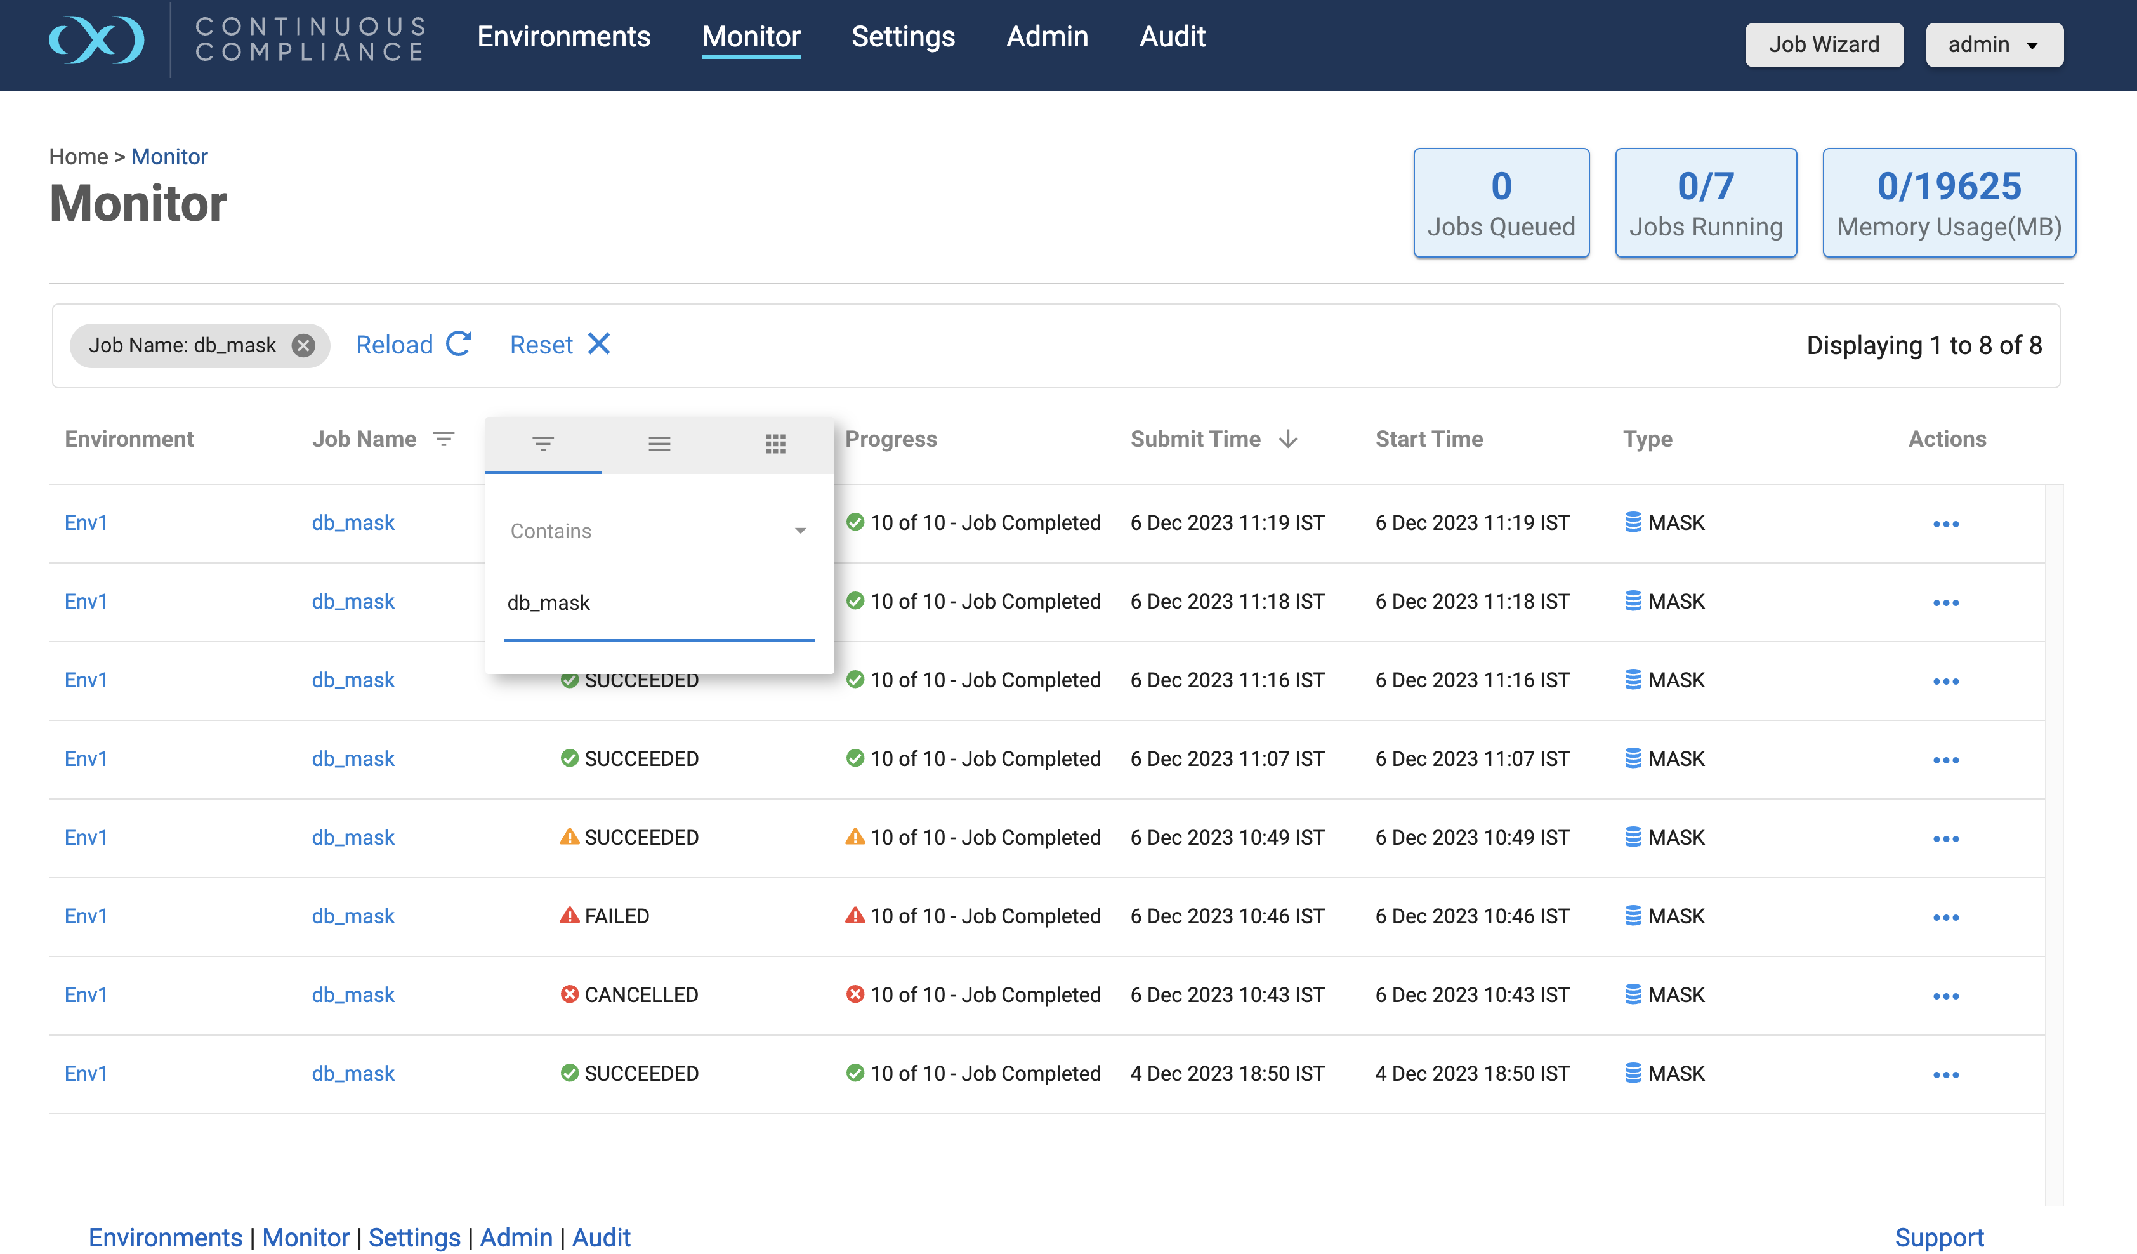Remove the Job Name db_mask filter chip
Viewport: 2137px width, 1254px height.
tap(303, 345)
